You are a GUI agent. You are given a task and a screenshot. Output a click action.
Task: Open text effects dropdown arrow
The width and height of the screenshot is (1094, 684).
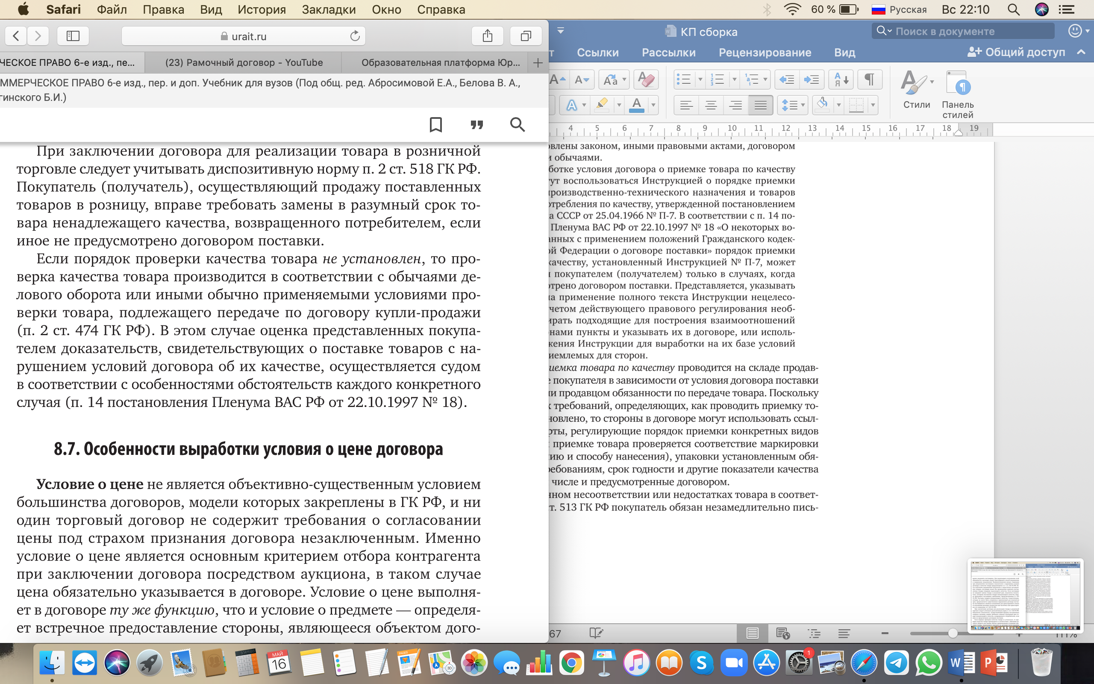click(584, 106)
